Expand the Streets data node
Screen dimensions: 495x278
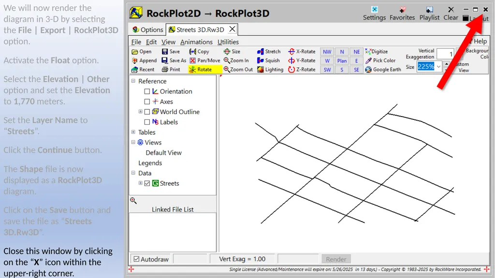141,183
